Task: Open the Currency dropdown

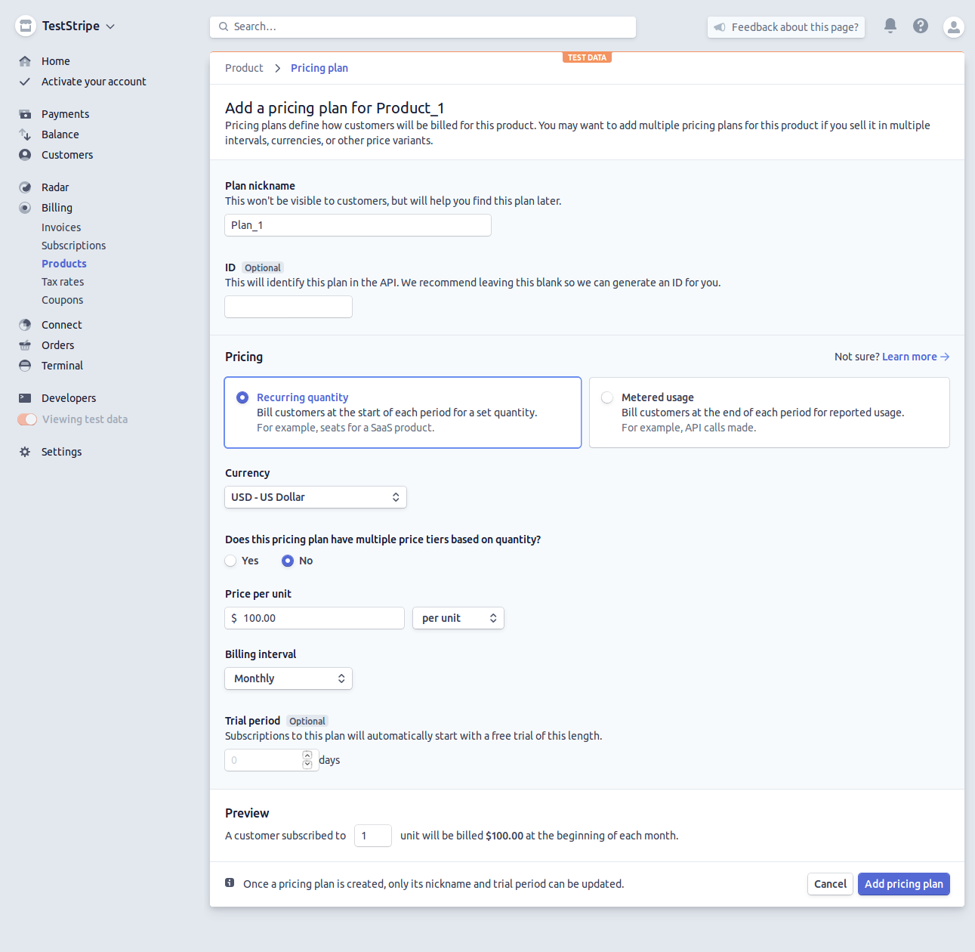Action: click(x=315, y=496)
